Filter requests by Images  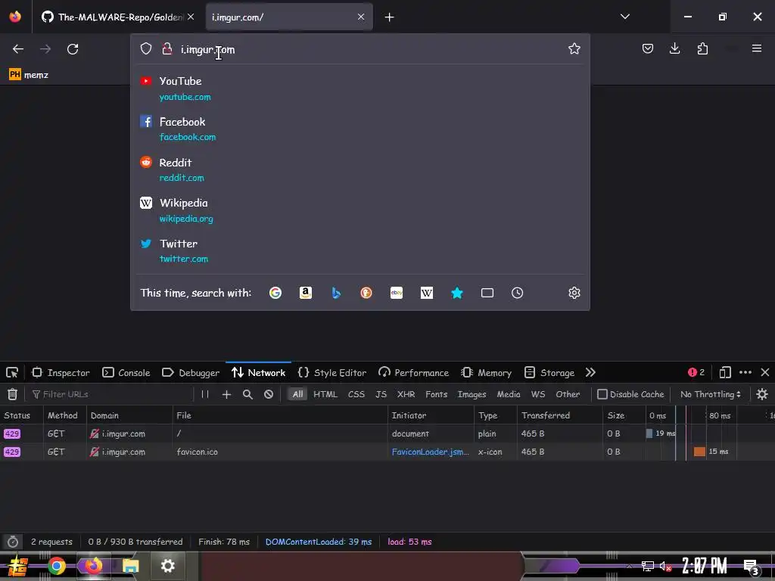pyautogui.click(x=472, y=394)
